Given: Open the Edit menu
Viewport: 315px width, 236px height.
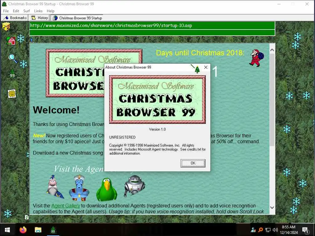Looking at the screenshot, I should coord(16,11).
